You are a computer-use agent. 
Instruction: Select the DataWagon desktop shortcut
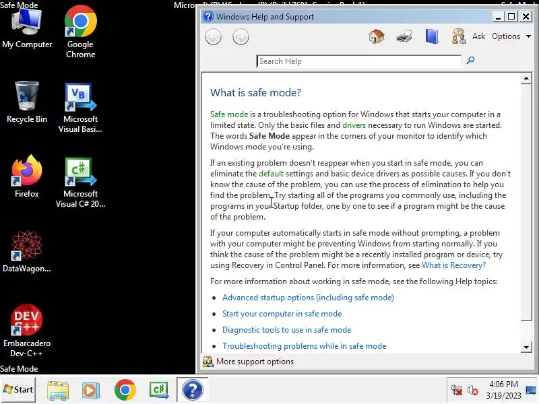tap(27, 252)
